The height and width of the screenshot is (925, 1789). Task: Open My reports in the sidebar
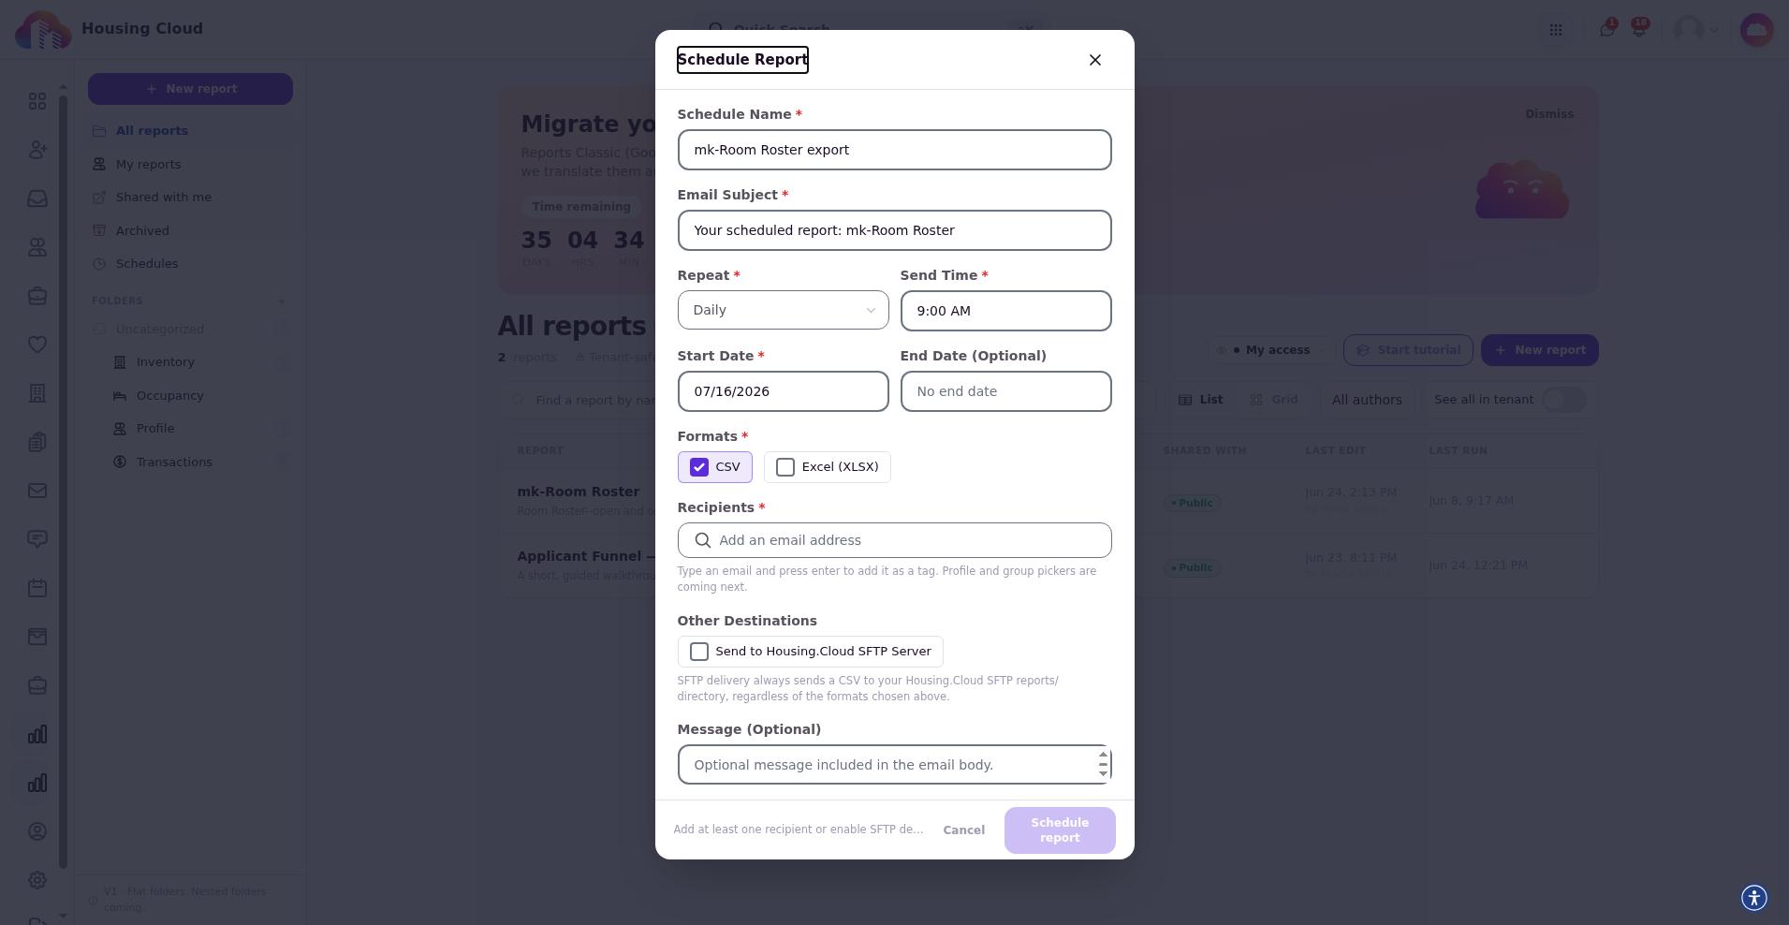[x=148, y=165]
